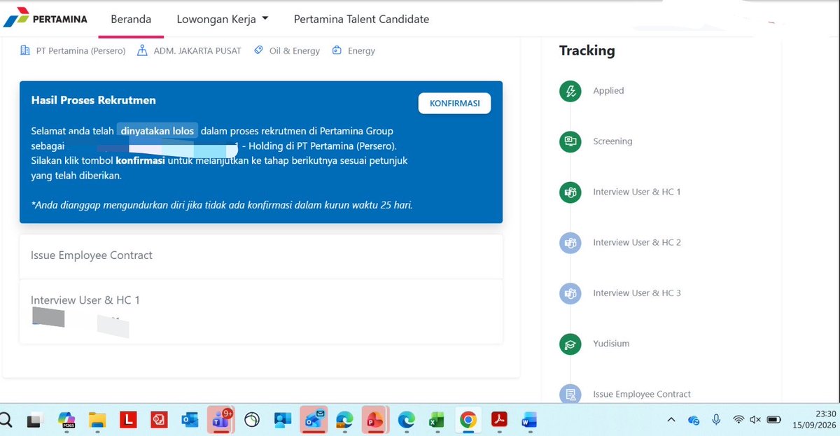Open the Beranda tab
This screenshot has width=840, height=436.
(x=131, y=20)
